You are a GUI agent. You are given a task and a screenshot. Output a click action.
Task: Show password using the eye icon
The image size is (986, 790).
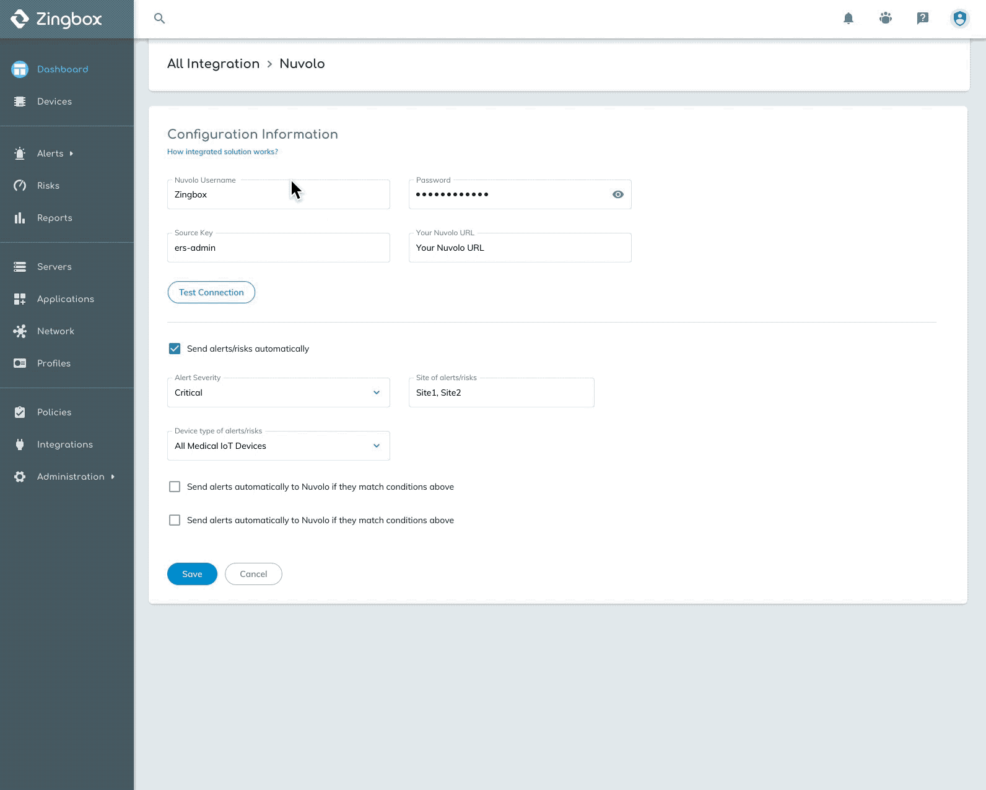click(x=617, y=194)
